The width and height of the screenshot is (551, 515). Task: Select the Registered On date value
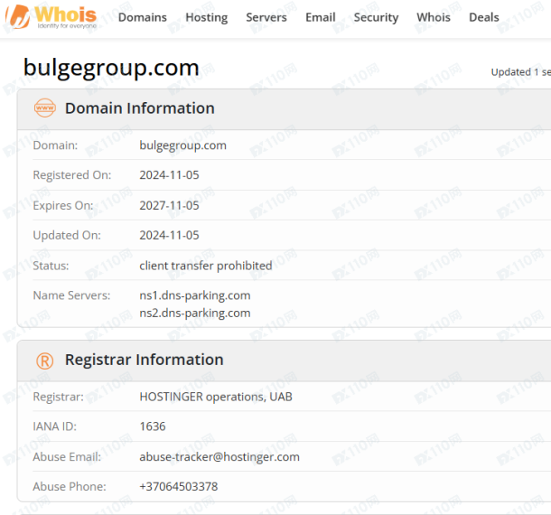pos(169,175)
